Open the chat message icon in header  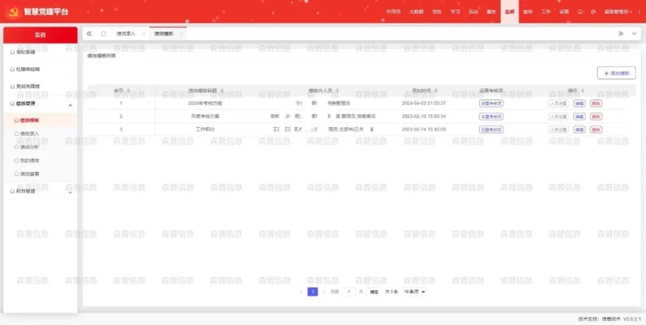(x=593, y=12)
